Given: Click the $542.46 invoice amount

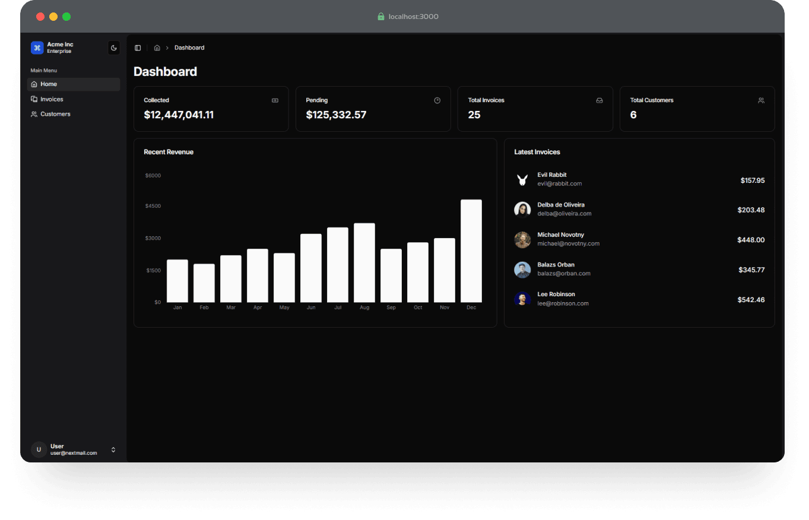Looking at the screenshot, I should click(751, 300).
